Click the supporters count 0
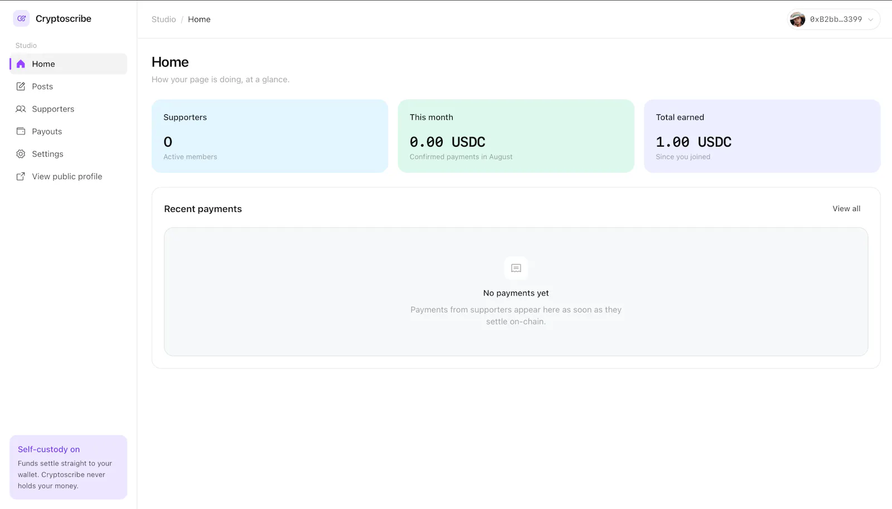This screenshot has width=892, height=509. click(168, 142)
